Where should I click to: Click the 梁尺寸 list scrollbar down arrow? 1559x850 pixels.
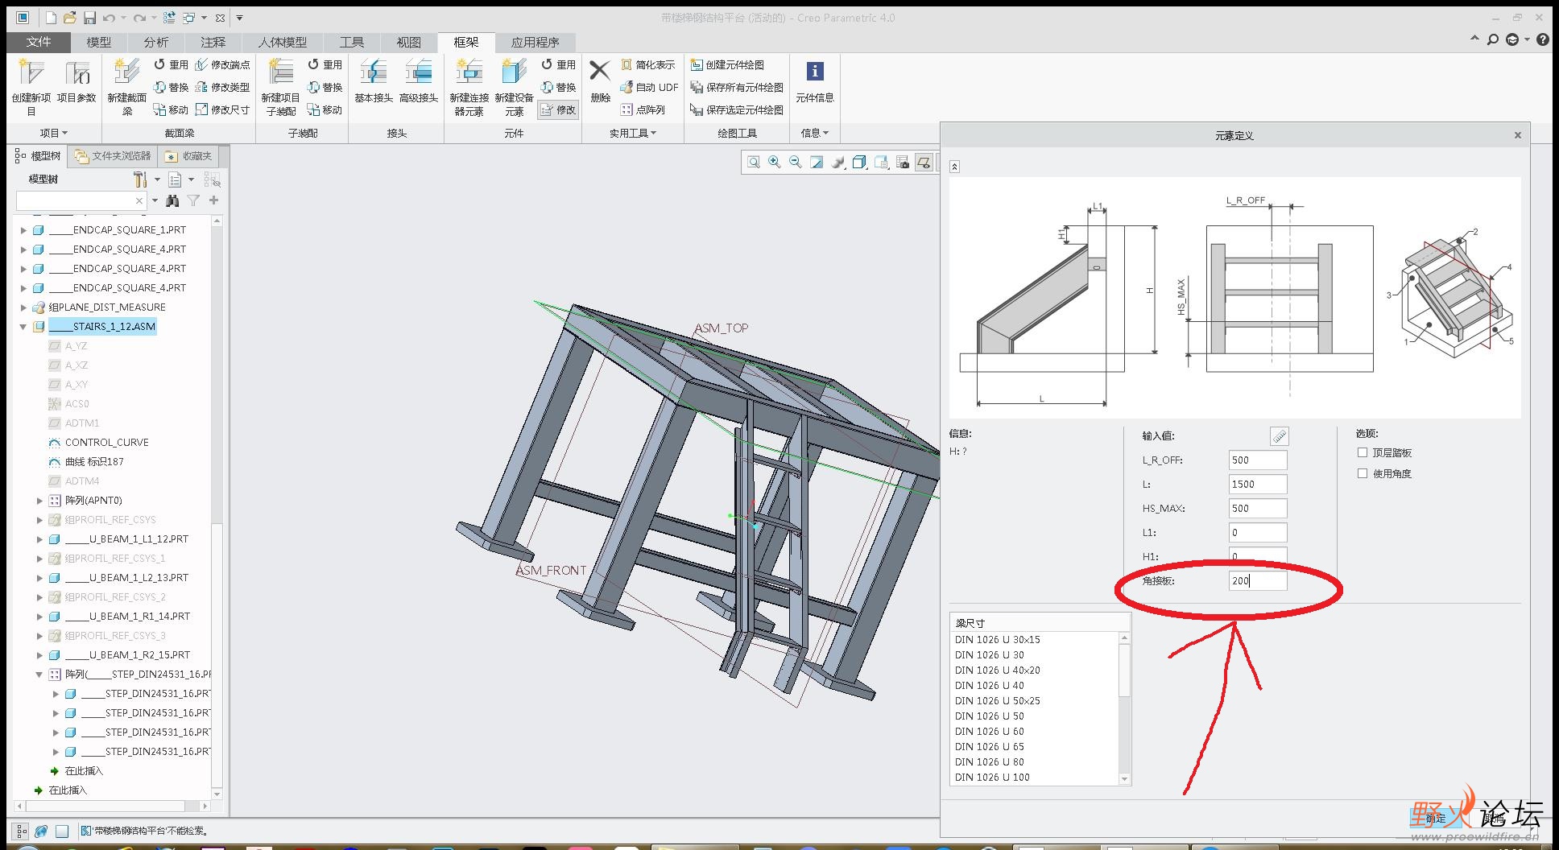click(x=1125, y=779)
